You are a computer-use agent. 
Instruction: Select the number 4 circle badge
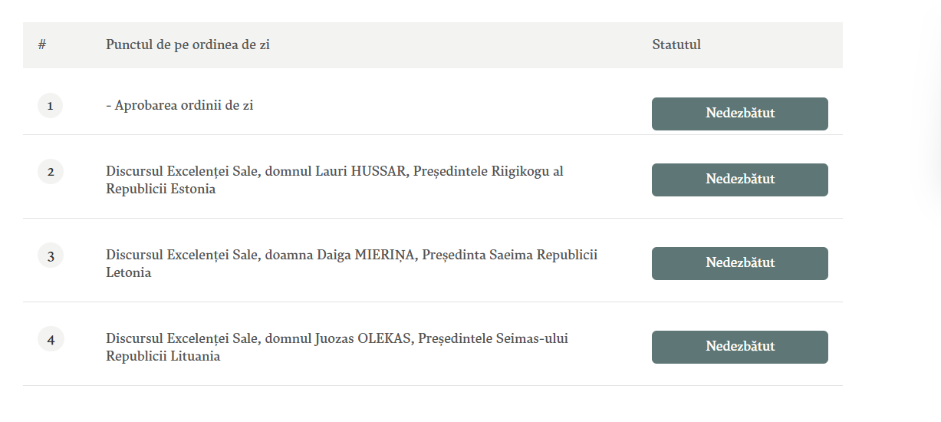point(51,339)
